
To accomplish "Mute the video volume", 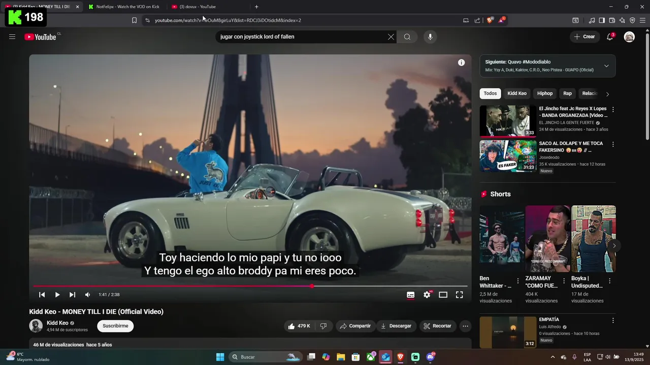I will coord(87,295).
